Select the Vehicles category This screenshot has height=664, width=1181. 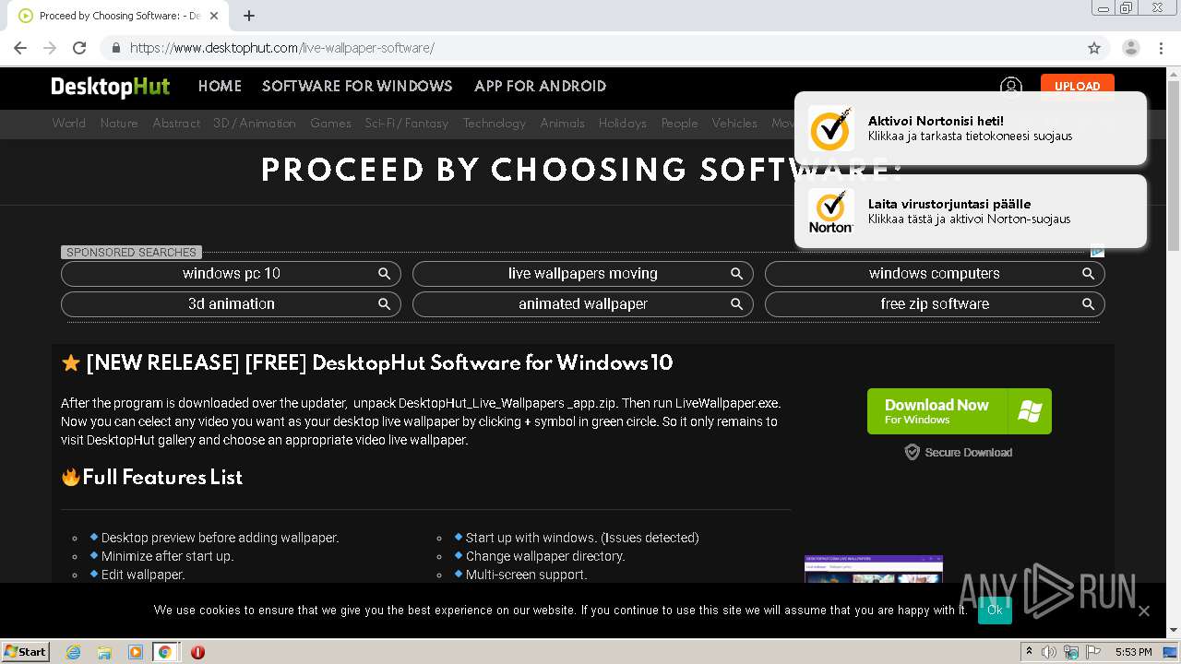734,123
